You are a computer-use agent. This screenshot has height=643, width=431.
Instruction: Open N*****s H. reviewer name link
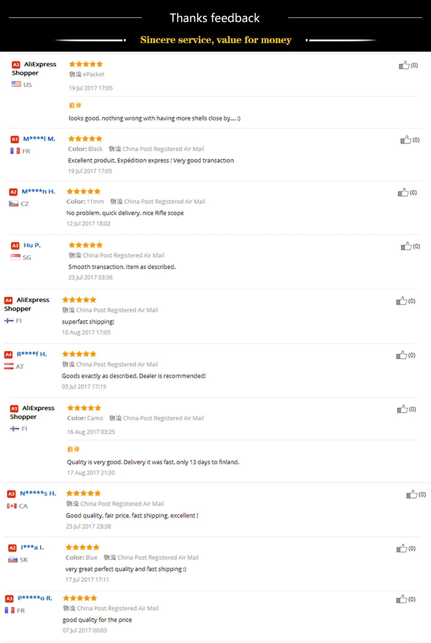click(x=38, y=493)
